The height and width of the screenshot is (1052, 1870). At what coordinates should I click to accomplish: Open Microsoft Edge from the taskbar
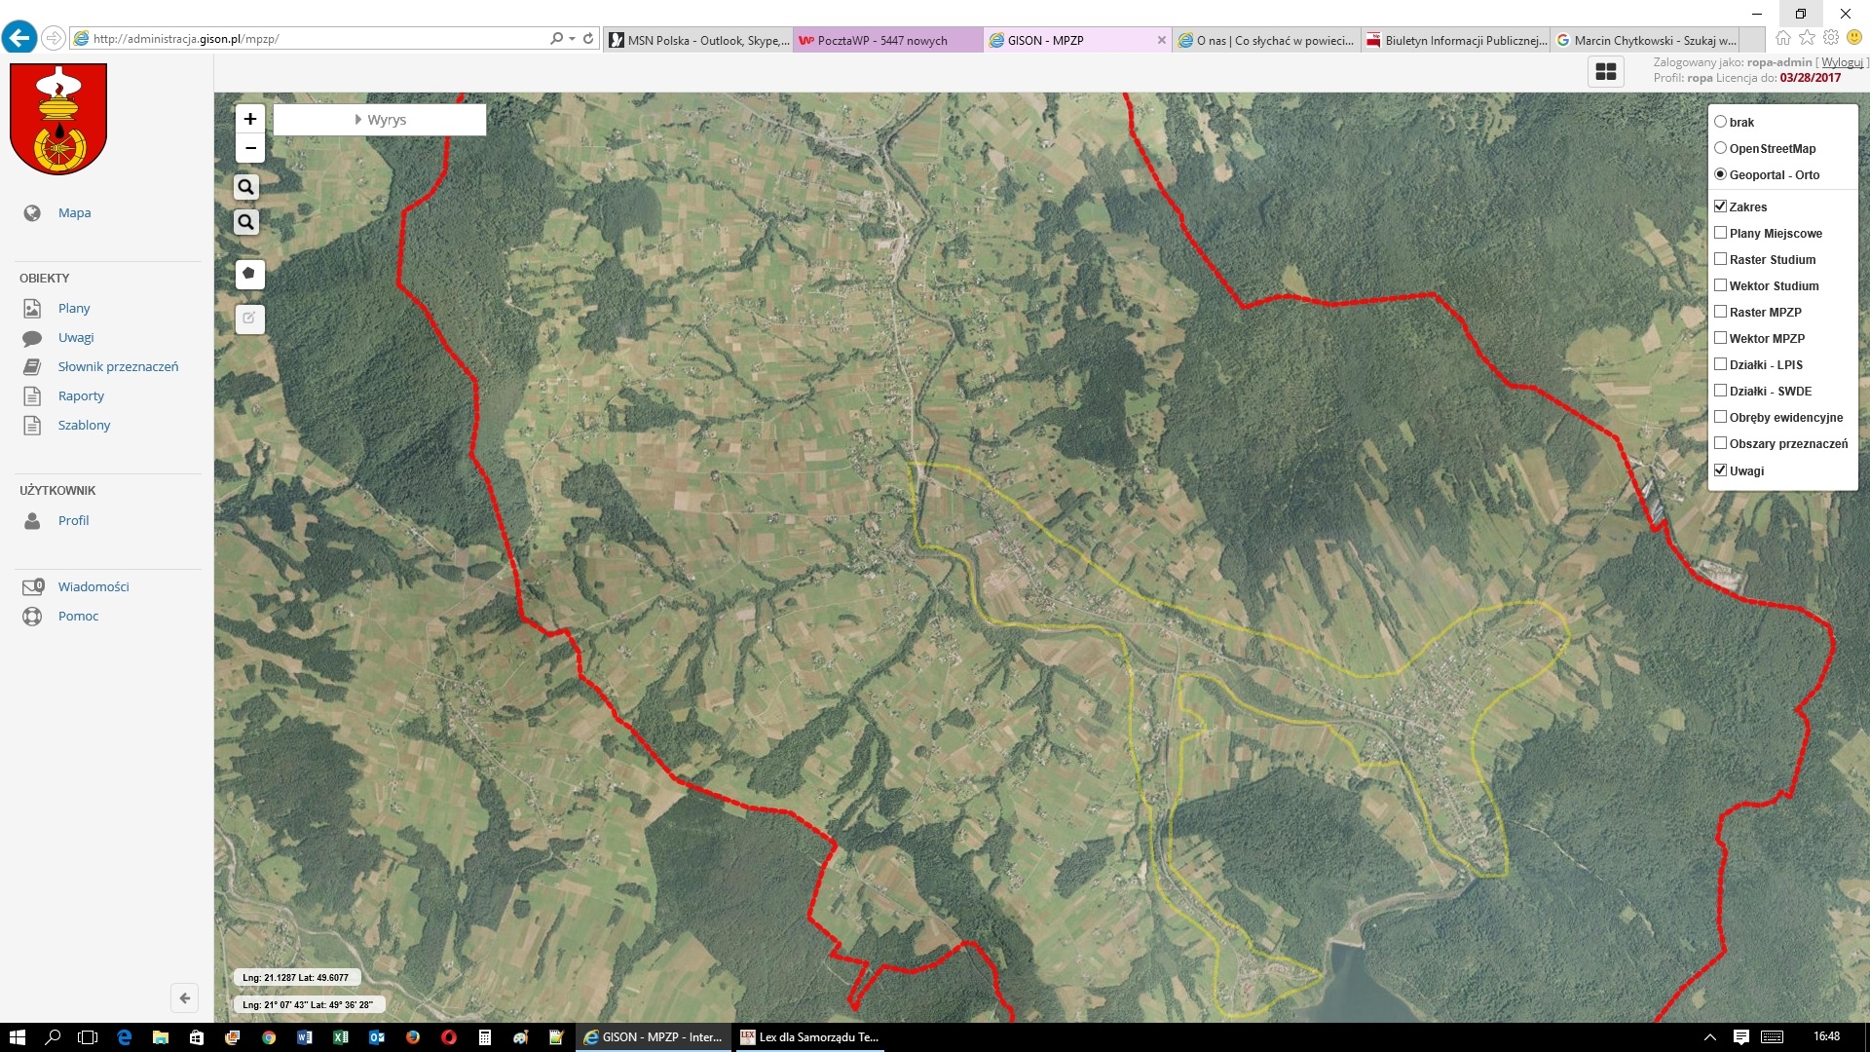(x=125, y=1037)
